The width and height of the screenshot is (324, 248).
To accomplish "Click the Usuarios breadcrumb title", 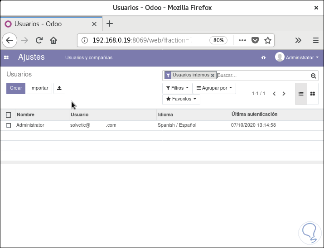I will pyautogui.click(x=19, y=74).
